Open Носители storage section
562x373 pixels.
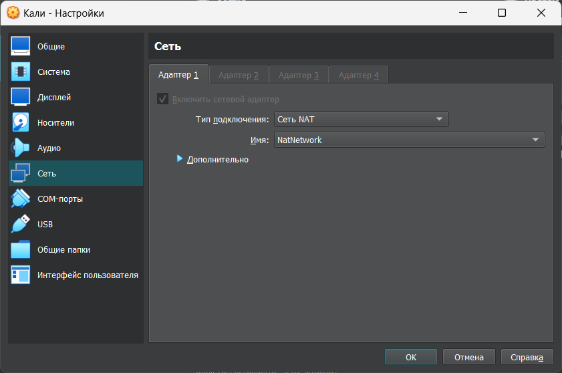point(55,123)
